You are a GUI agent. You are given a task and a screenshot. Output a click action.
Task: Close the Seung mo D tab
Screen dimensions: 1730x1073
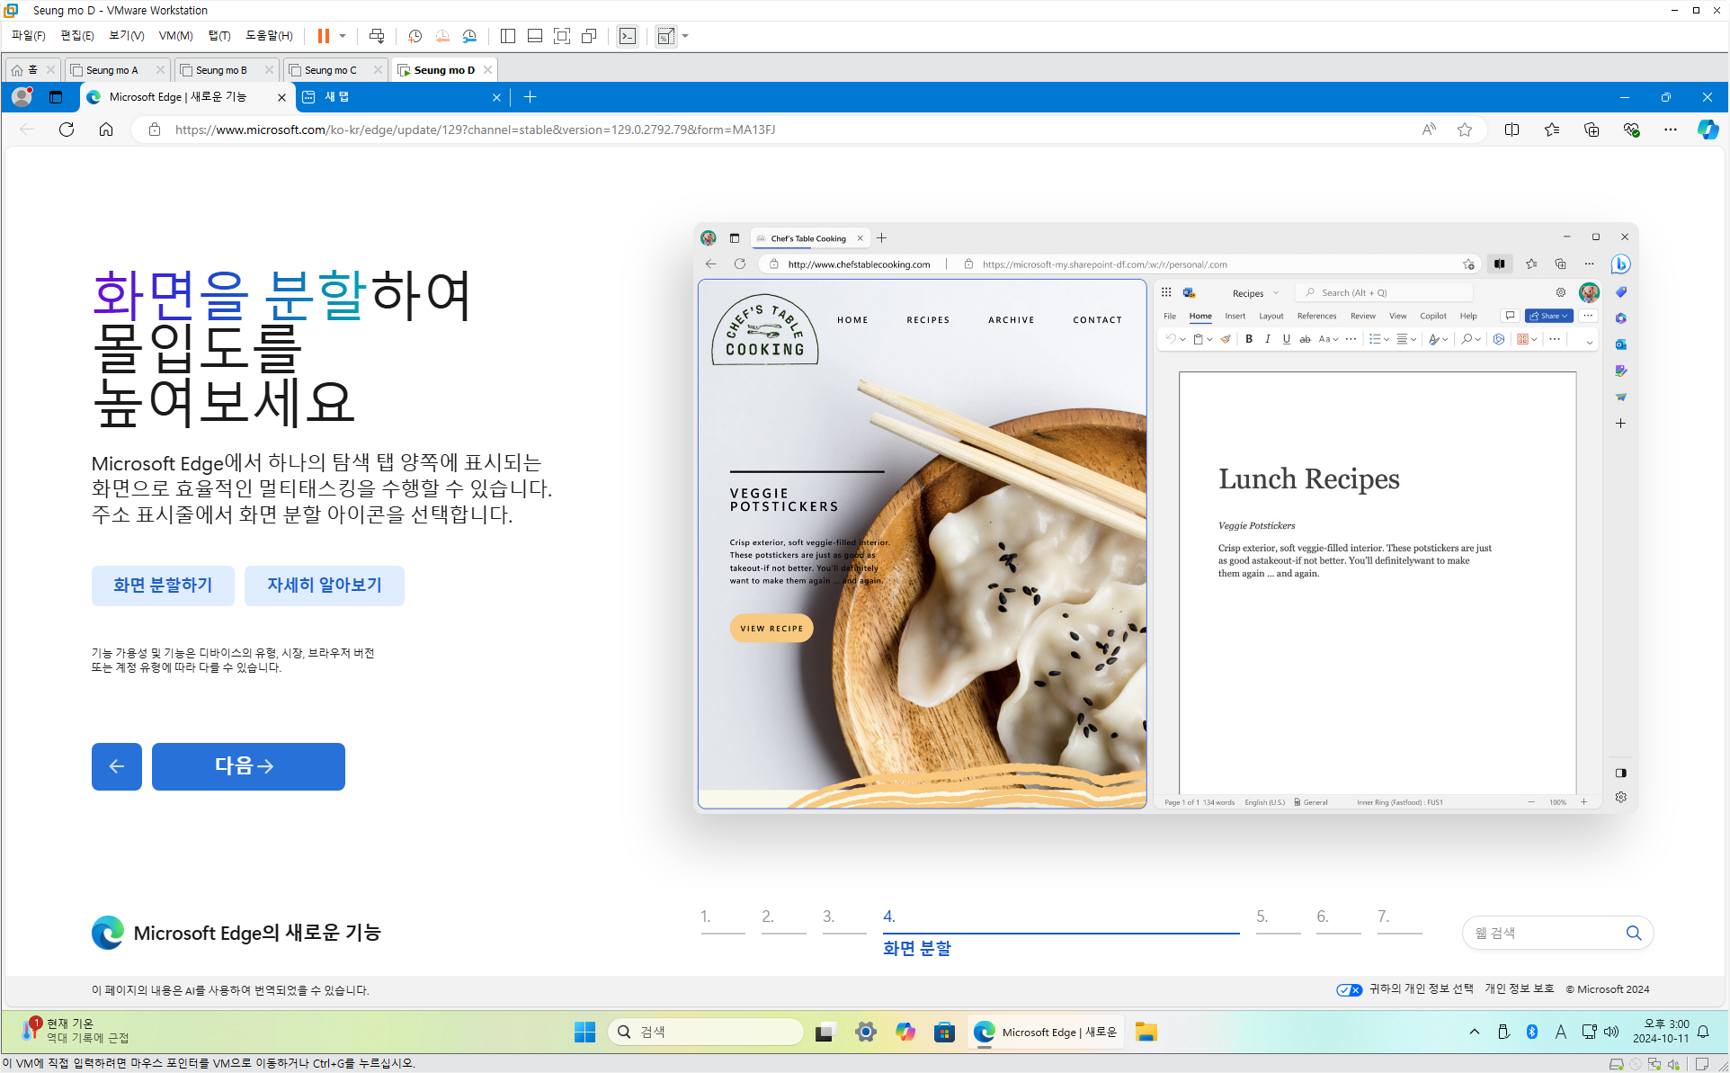click(487, 70)
